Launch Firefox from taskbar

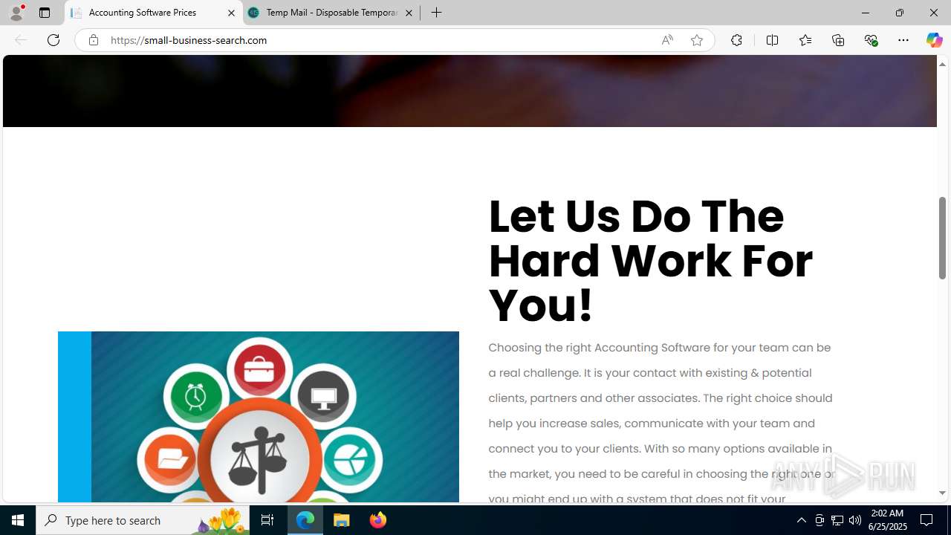(377, 520)
